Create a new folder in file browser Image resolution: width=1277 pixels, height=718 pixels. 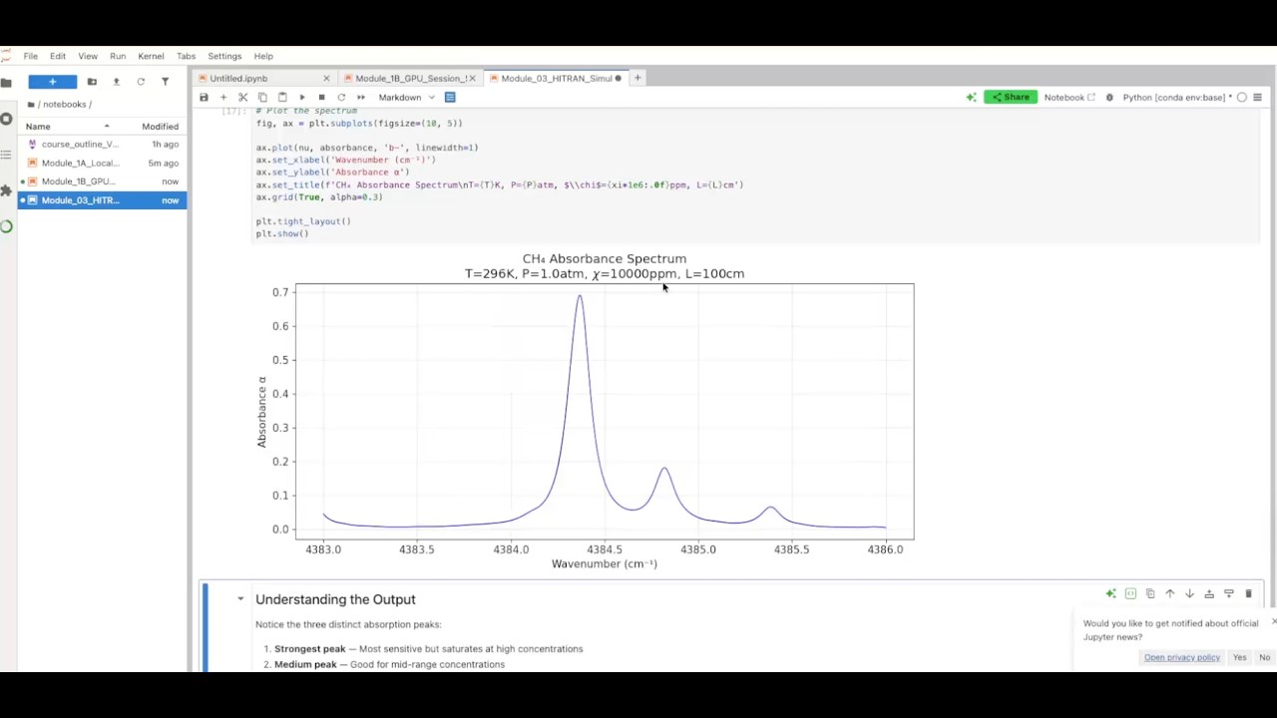tap(92, 82)
